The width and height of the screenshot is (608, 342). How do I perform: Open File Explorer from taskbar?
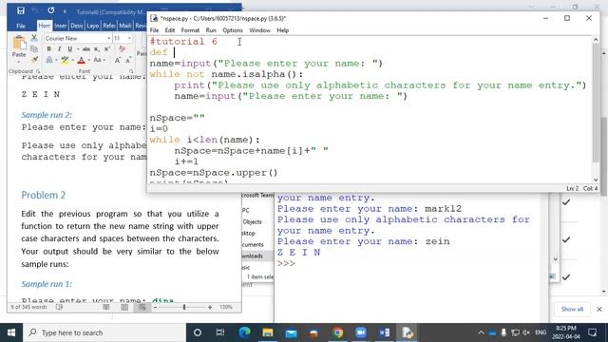click(268, 332)
